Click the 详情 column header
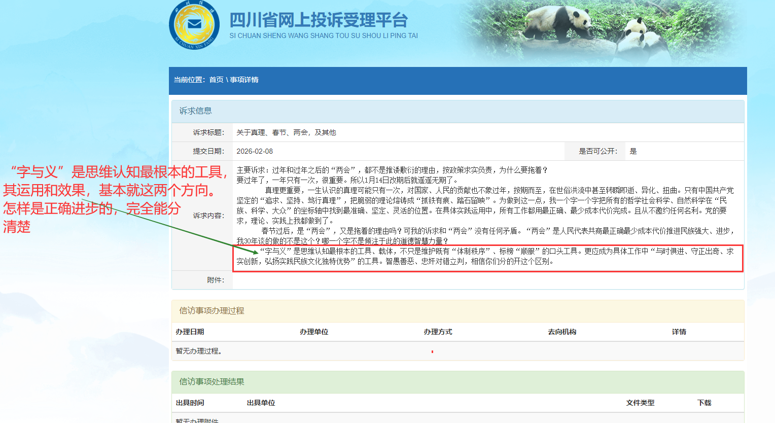 [x=679, y=332]
